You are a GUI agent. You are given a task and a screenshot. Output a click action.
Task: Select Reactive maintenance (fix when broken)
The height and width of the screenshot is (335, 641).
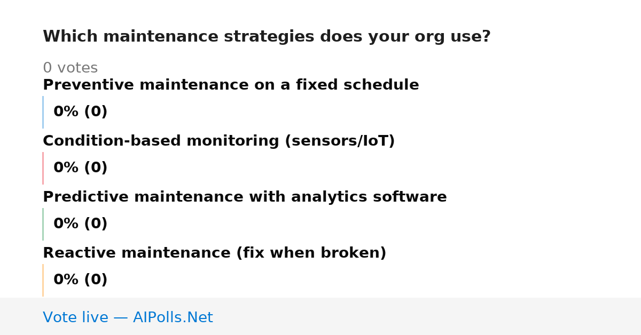pos(214,253)
